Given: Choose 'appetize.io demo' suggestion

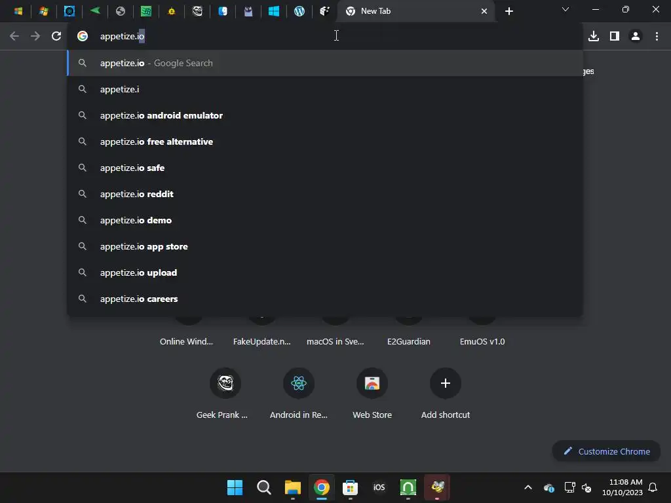Looking at the screenshot, I should (325, 220).
